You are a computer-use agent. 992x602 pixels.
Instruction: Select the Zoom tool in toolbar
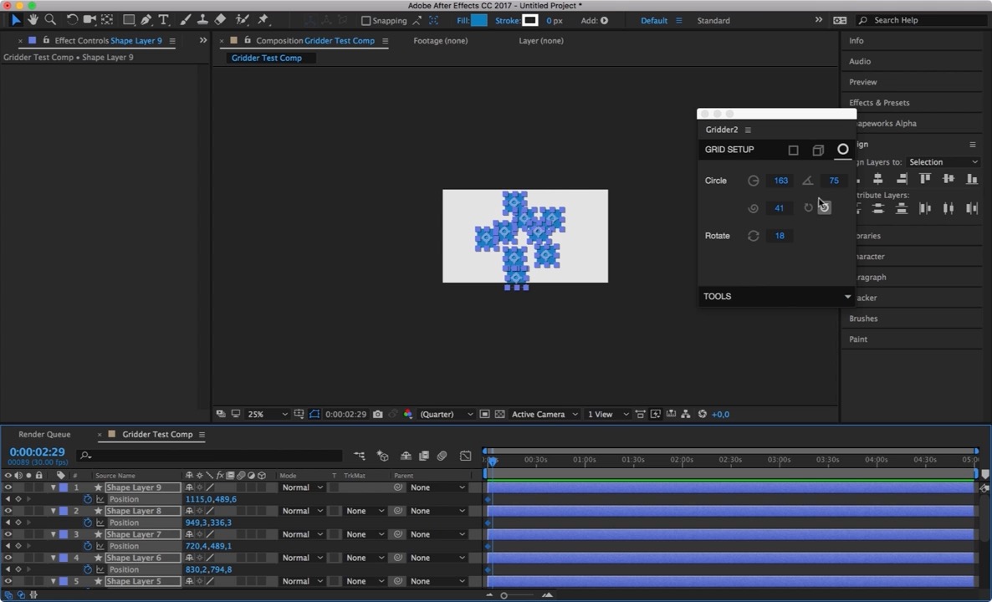[x=50, y=20]
